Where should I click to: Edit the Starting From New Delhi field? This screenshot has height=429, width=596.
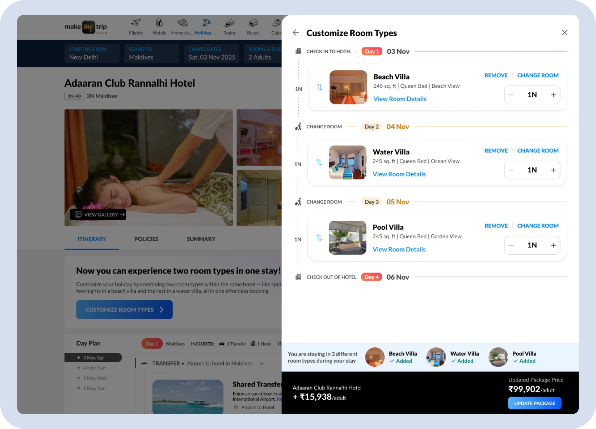coord(92,53)
